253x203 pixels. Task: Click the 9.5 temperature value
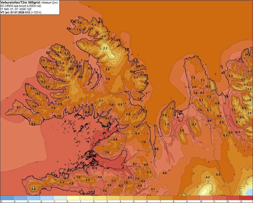[x=130, y=178]
